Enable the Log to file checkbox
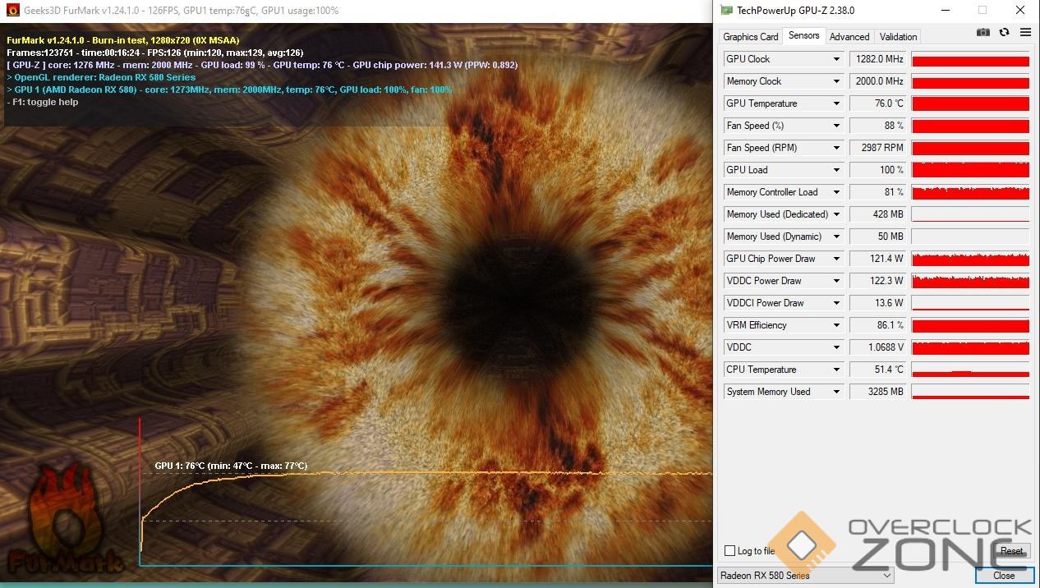This screenshot has height=588, width=1040. [x=730, y=551]
